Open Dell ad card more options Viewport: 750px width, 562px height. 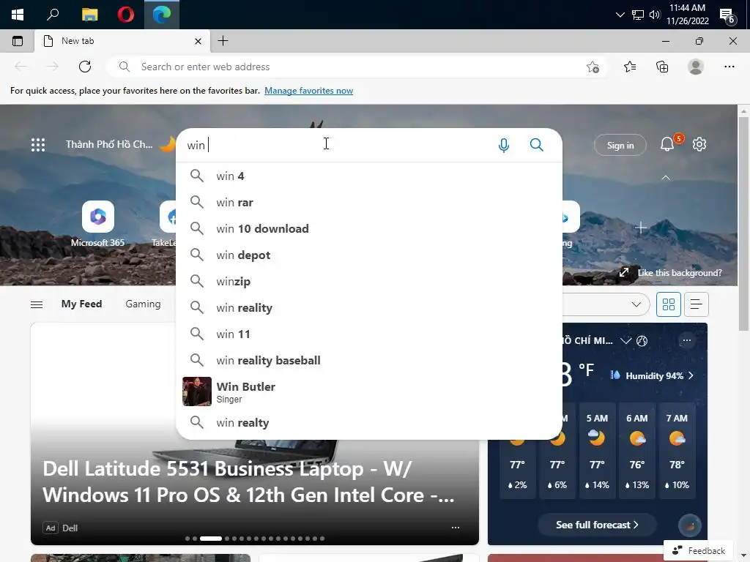[456, 528]
